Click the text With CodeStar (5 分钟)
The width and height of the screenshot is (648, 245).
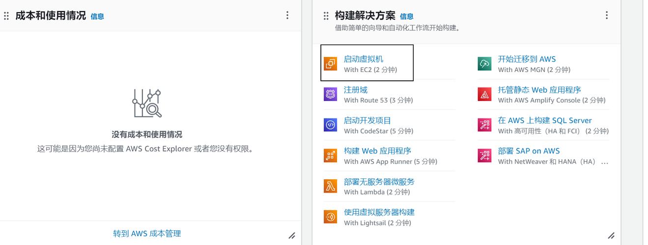tap(379, 131)
